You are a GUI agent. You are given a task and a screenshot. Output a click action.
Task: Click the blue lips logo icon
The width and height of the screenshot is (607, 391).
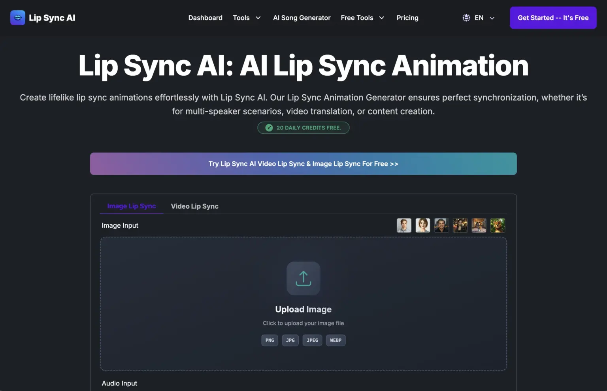18,18
